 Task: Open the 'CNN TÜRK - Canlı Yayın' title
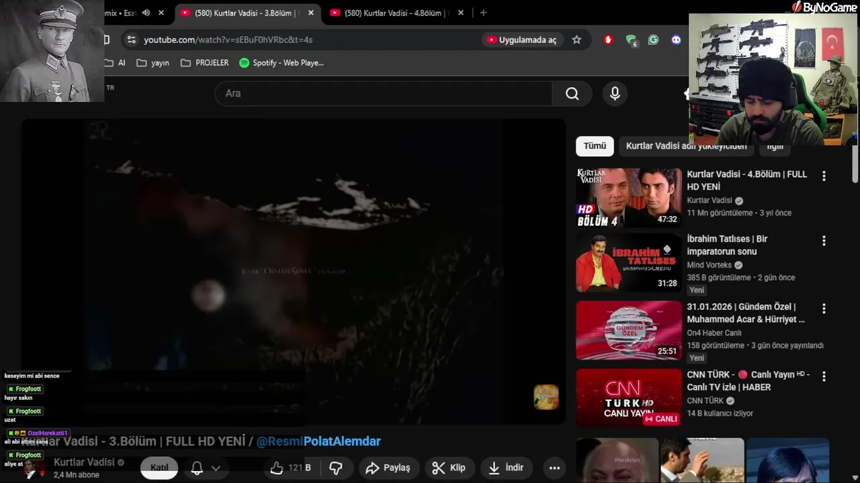point(748,380)
